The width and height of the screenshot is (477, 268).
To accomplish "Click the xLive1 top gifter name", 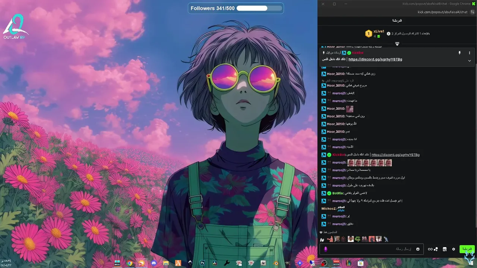I will tap(379, 31).
